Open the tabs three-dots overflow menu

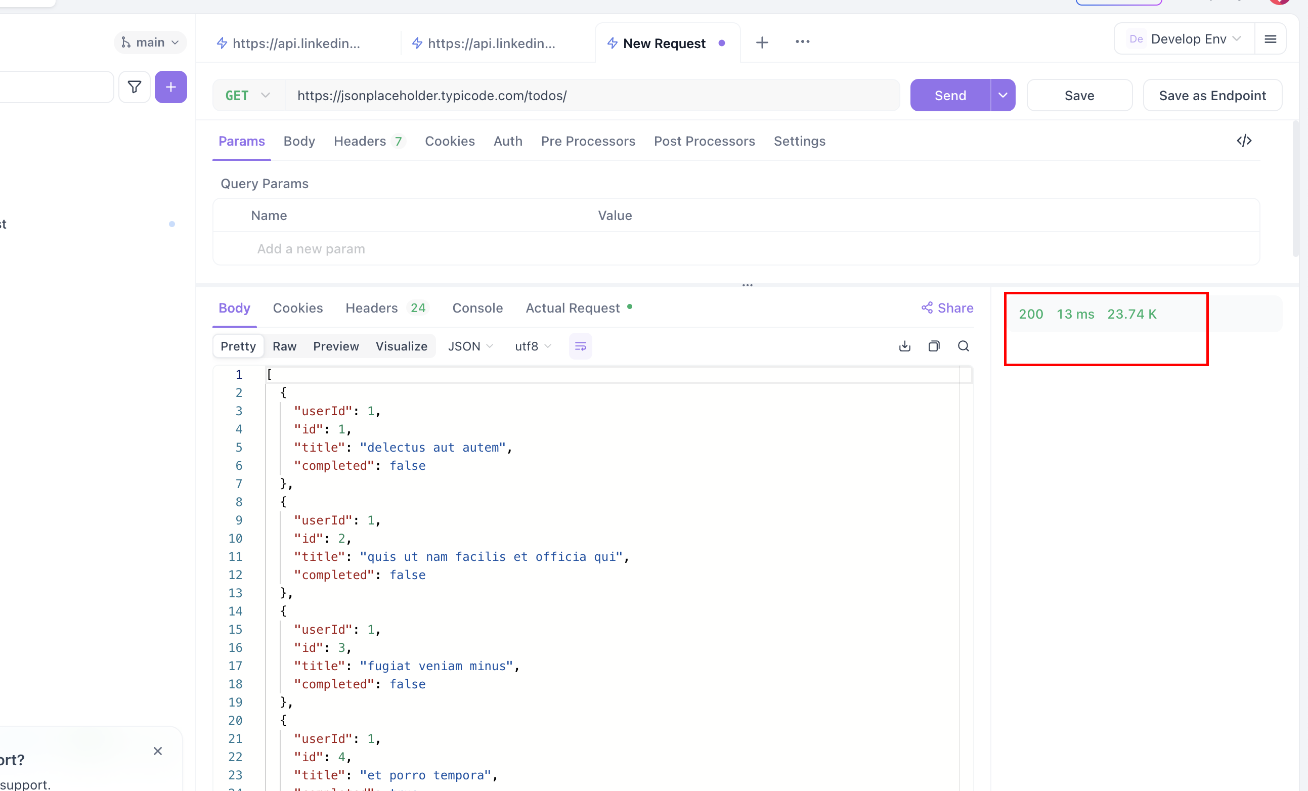[x=802, y=42]
